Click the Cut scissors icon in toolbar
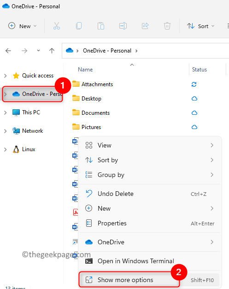Image resolution: width=229 pixels, height=289 pixels. click(57, 26)
